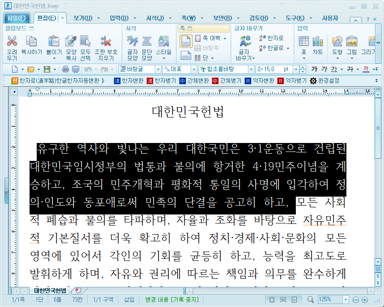Image resolution: width=384 pixels, height=307 pixels.
Task: Toggle italic formatting in the toolbar
Action: 325,69
